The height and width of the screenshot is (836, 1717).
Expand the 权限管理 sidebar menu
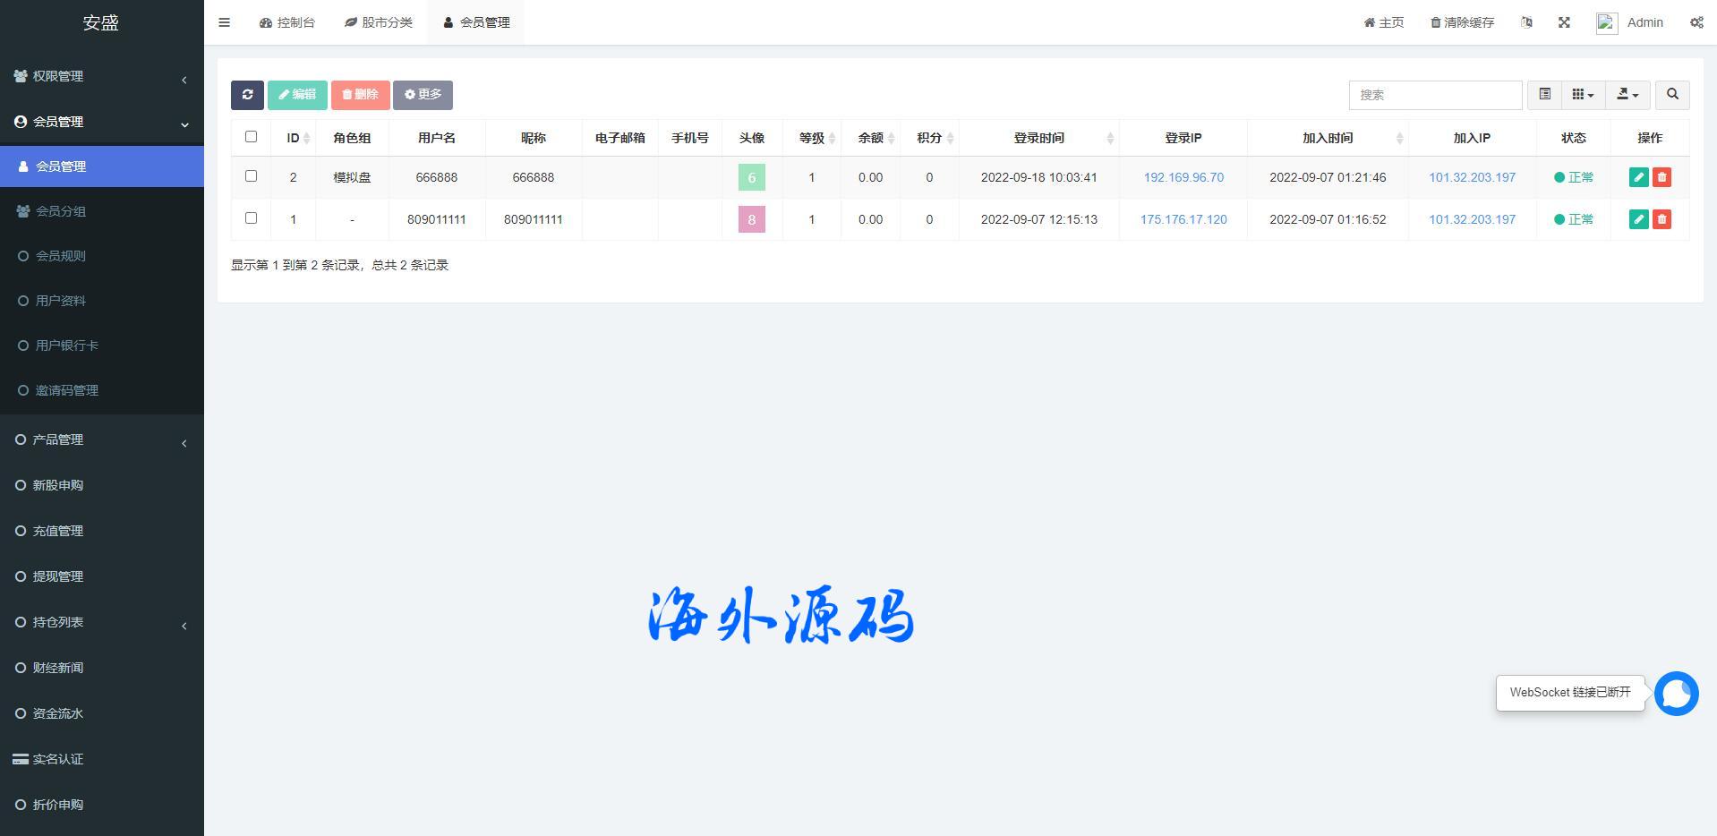pos(101,77)
